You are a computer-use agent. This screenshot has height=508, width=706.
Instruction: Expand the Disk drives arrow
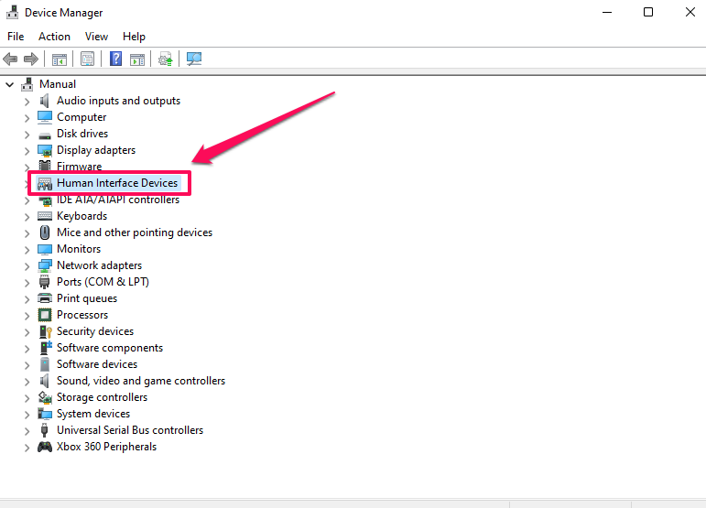(x=27, y=135)
